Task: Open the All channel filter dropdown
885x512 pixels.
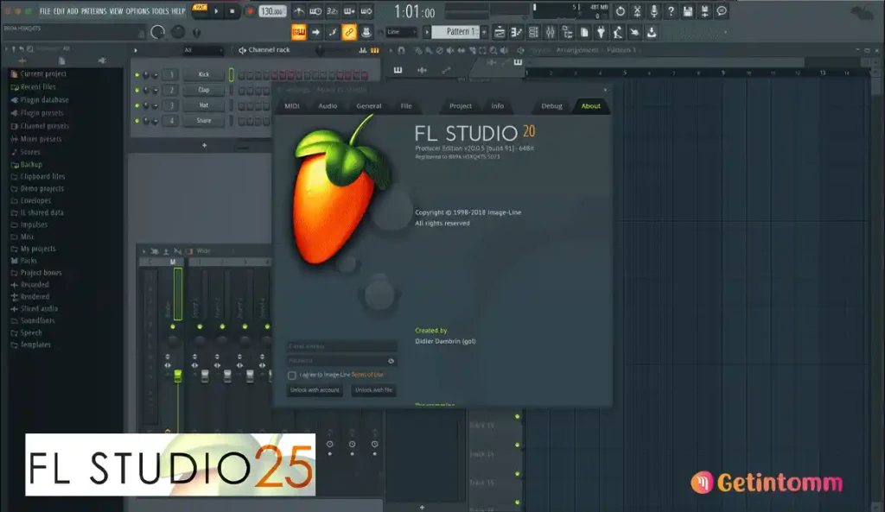Action: [202, 50]
